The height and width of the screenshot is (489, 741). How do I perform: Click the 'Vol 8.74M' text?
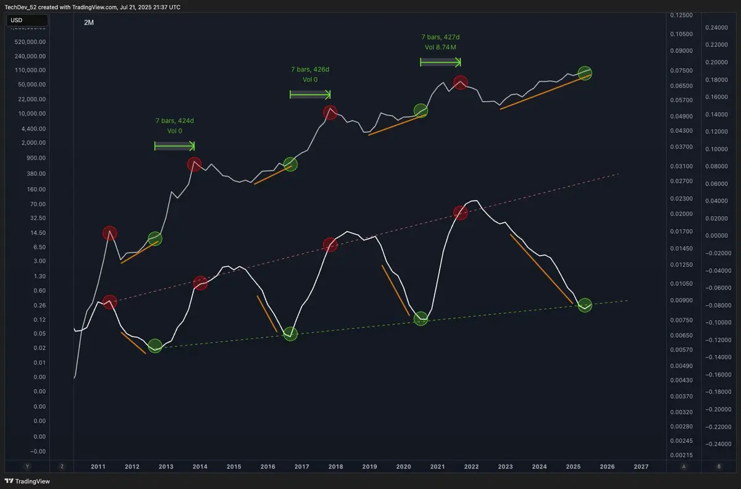(440, 47)
